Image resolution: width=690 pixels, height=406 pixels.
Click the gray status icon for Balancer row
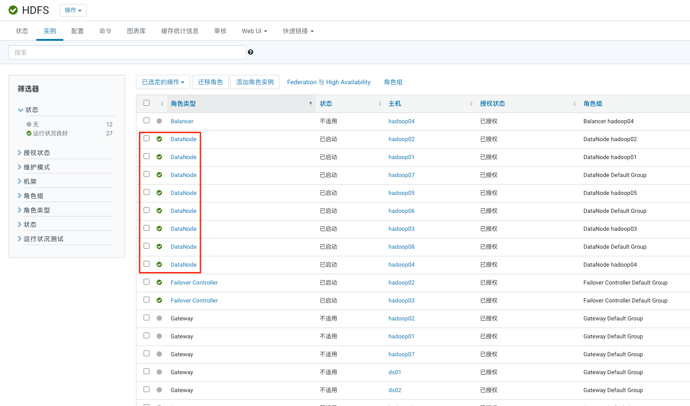coord(159,121)
